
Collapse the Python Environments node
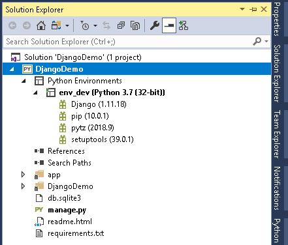[24, 81]
